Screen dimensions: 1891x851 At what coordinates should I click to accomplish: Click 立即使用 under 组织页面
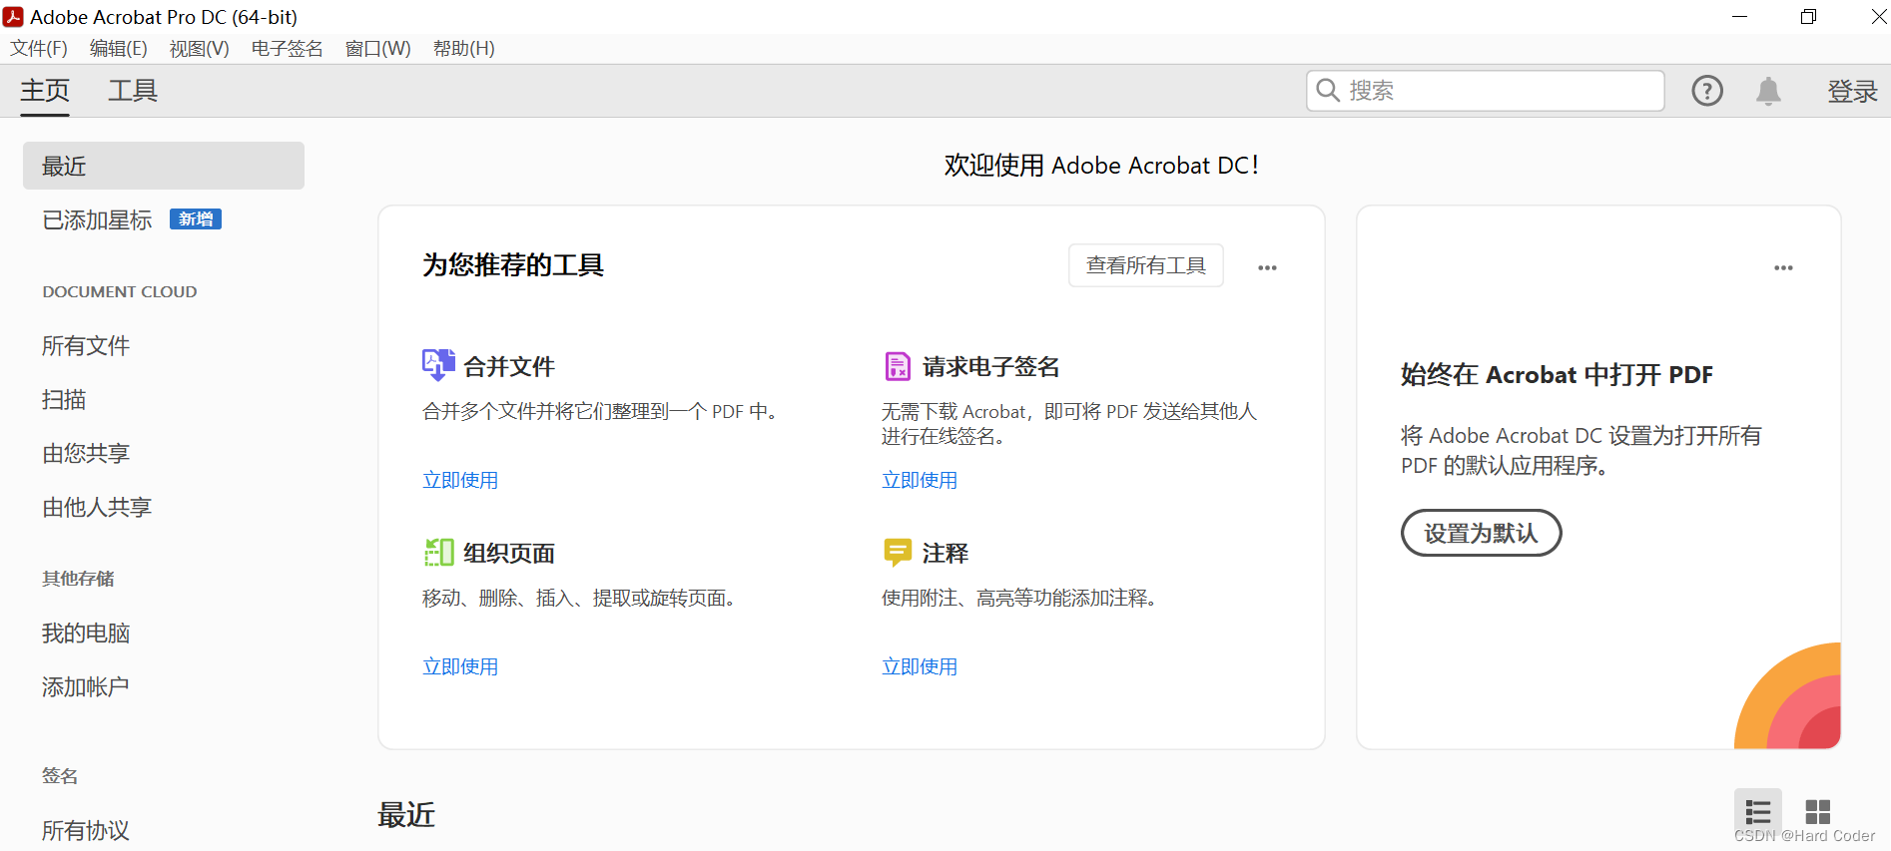tap(460, 666)
